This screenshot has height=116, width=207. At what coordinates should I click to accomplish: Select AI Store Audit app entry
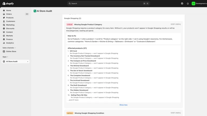click(x=16, y=62)
